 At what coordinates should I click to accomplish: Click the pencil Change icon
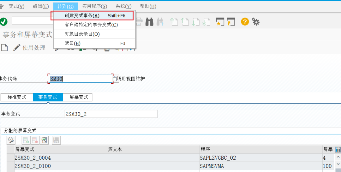click(x=16, y=47)
